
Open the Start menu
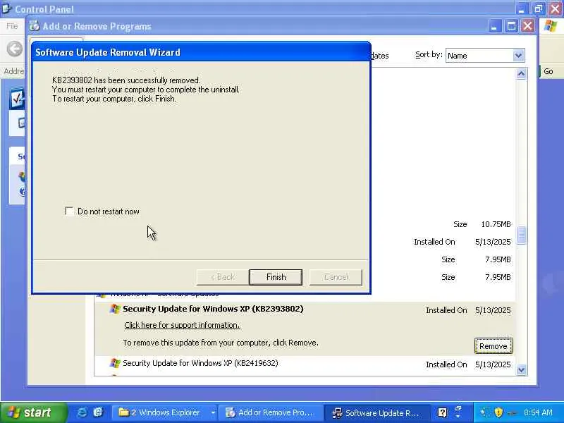(x=33, y=412)
